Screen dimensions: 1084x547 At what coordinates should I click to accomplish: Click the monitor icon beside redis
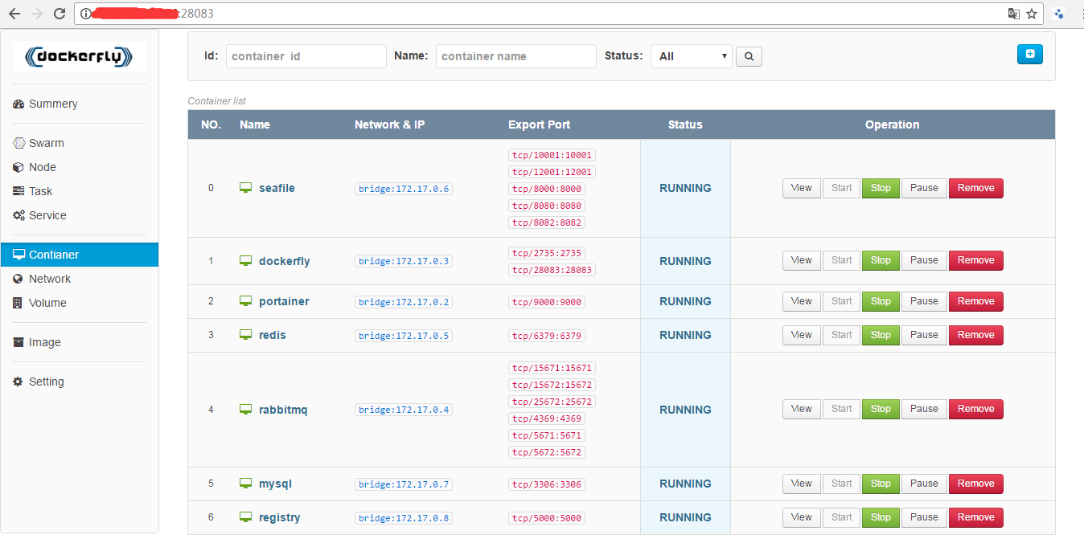click(246, 335)
